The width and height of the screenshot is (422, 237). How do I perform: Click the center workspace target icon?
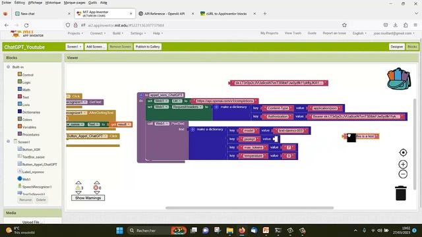pos(403,153)
